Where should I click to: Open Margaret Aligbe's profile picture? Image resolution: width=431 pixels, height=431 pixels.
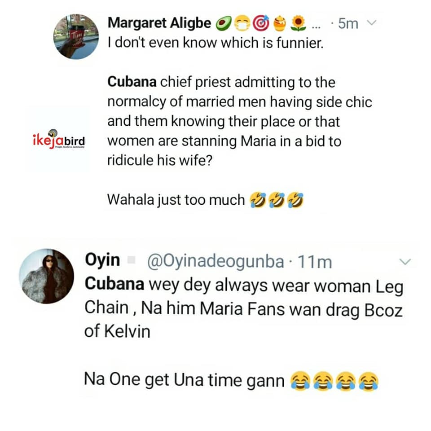(x=76, y=36)
